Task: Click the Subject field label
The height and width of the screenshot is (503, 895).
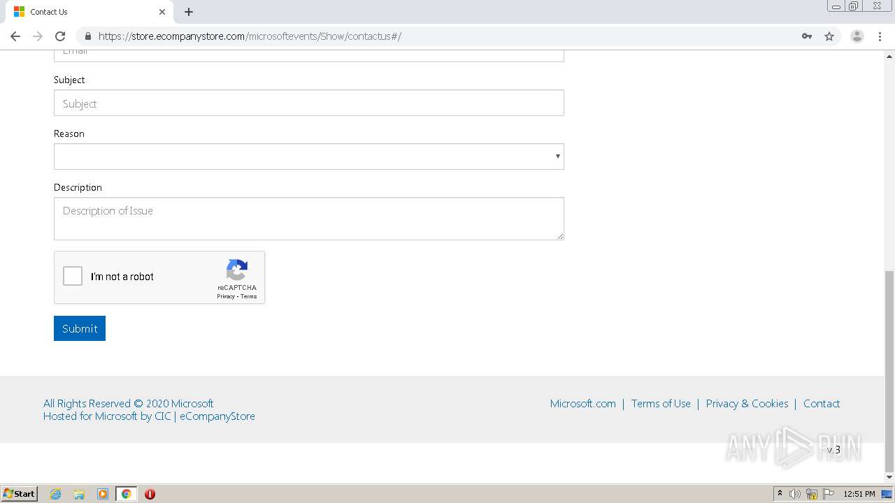Action: (x=69, y=80)
